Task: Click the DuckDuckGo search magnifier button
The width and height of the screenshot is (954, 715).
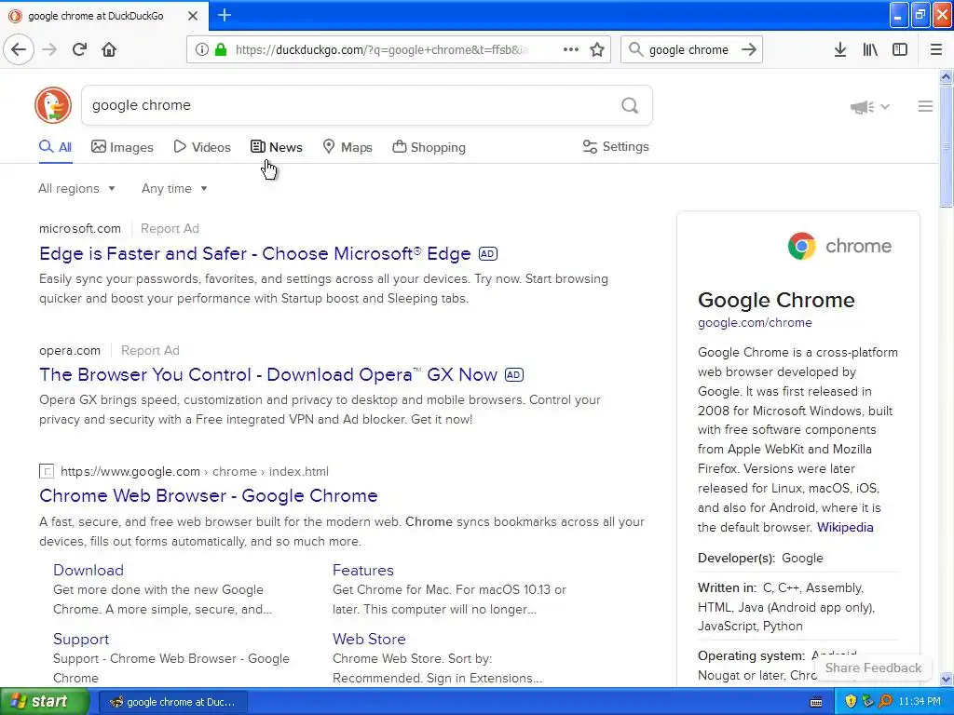Action: coord(630,106)
